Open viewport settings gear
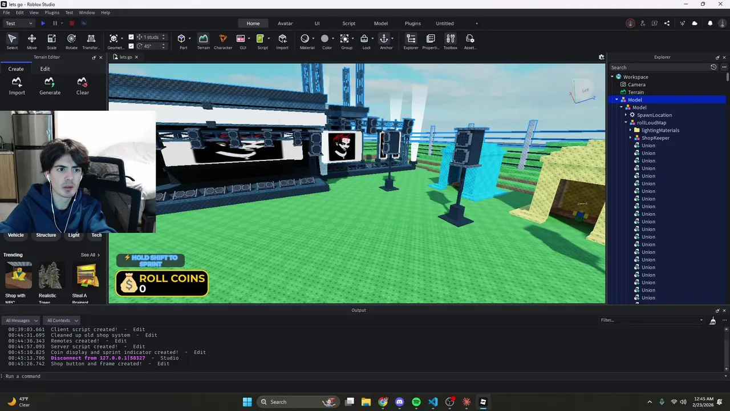The image size is (730, 411). click(x=601, y=57)
